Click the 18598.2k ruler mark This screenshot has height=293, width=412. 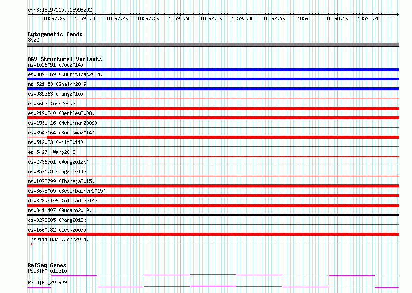[x=368, y=18]
